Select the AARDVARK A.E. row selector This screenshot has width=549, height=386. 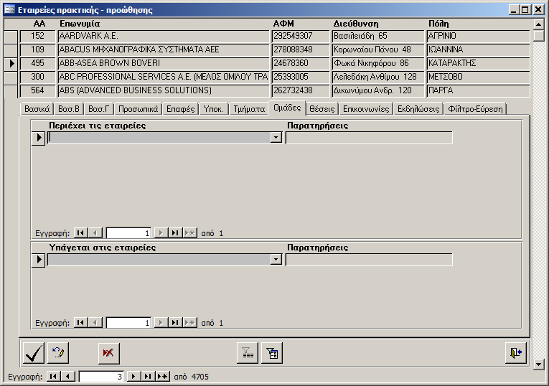click(11, 36)
